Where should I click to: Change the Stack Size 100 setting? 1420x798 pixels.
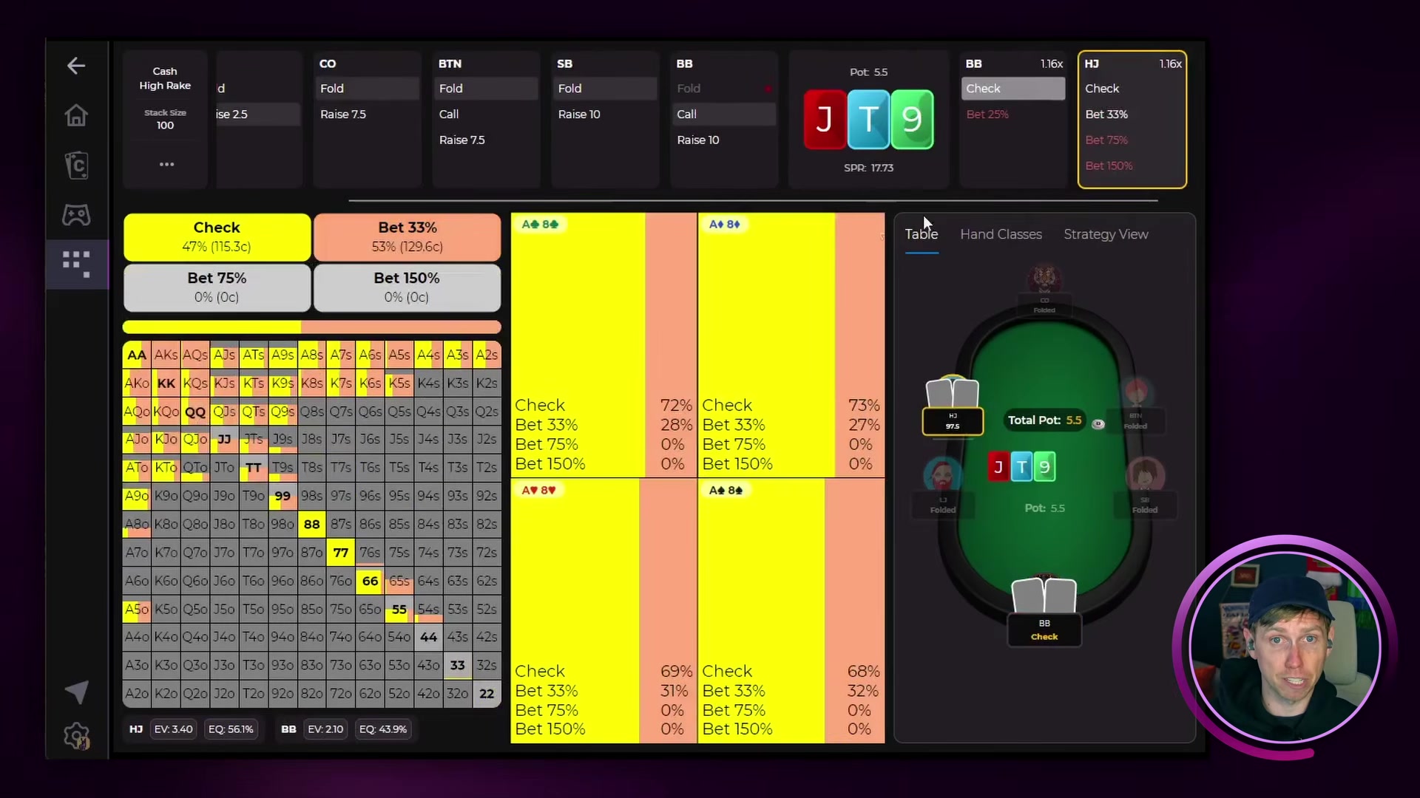pyautogui.click(x=165, y=119)
